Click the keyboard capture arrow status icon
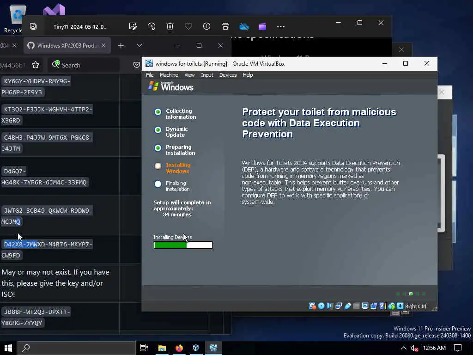473x355 pixels. [400, 306]
